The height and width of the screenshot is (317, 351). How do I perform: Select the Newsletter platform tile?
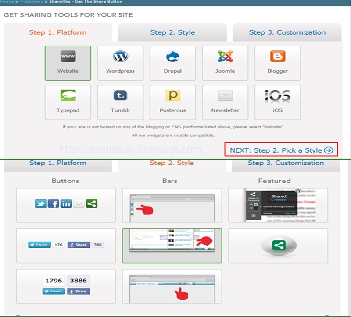tap(225, 103)
